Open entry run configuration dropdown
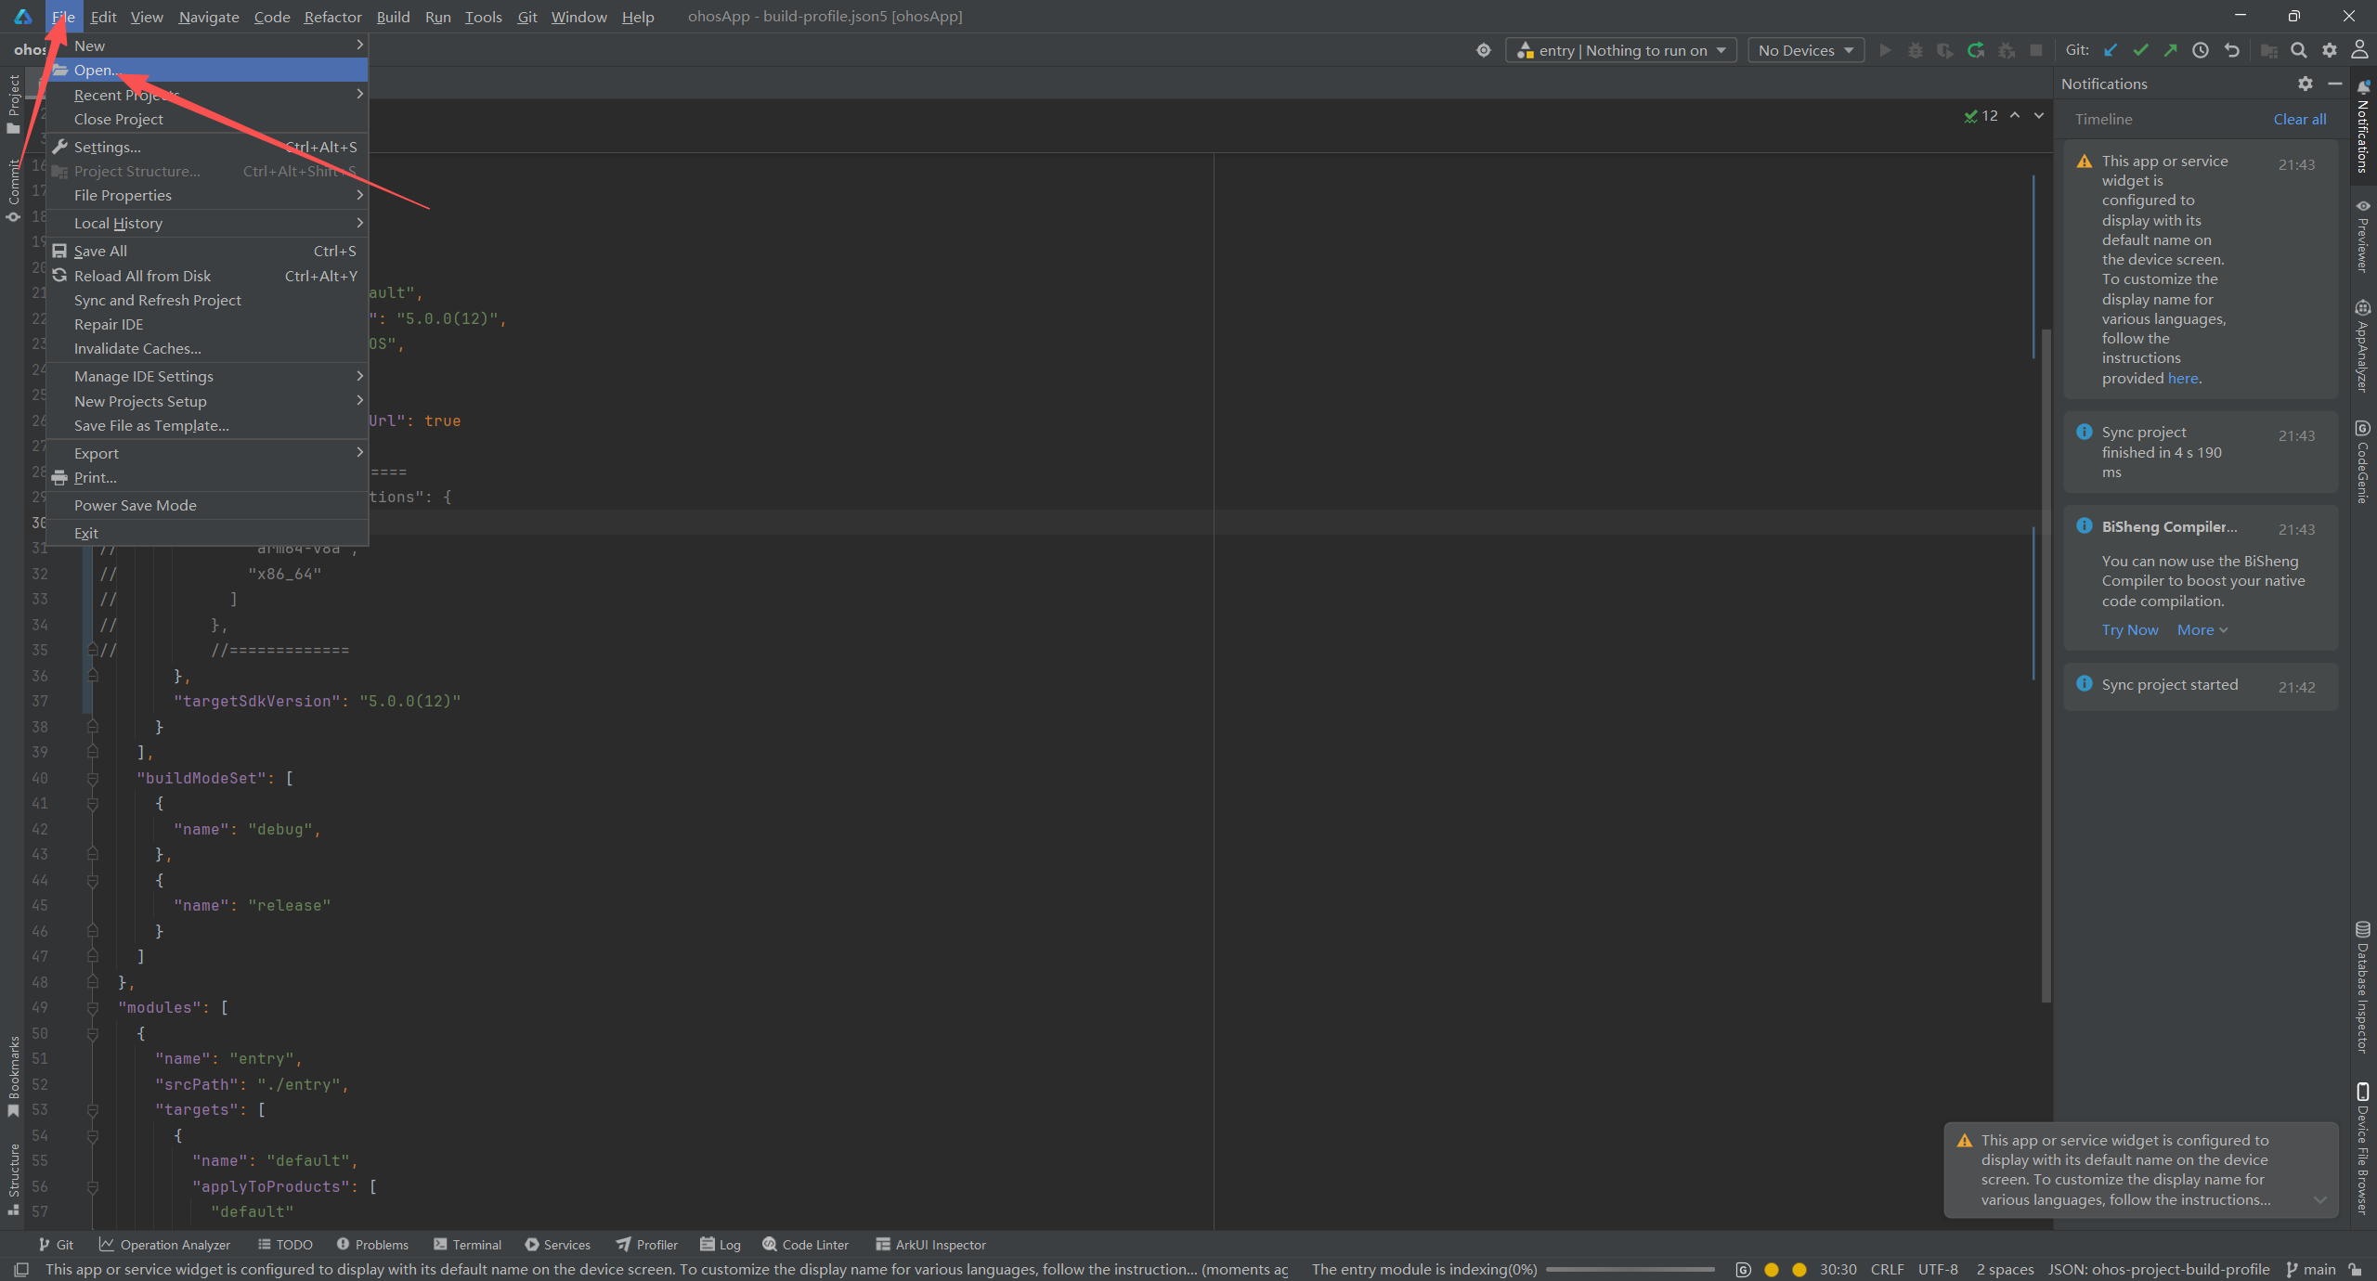The width and height of the screenshot is (2377, 1281). tap(1621, 50)
